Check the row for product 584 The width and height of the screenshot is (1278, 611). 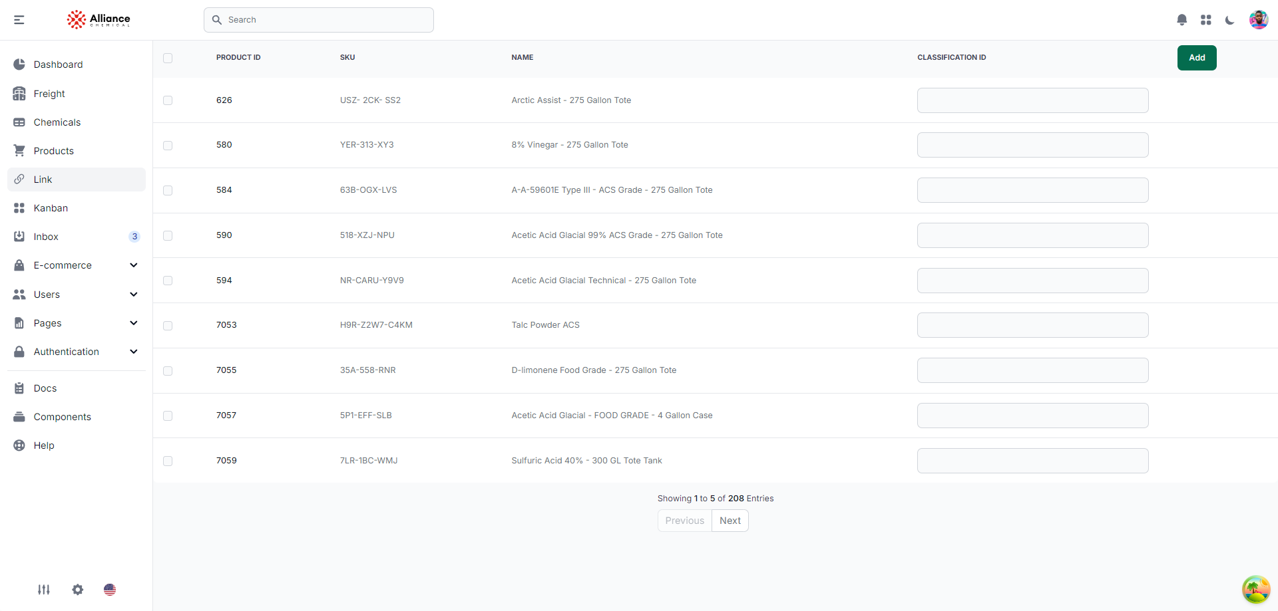click(x=168, y=191)
